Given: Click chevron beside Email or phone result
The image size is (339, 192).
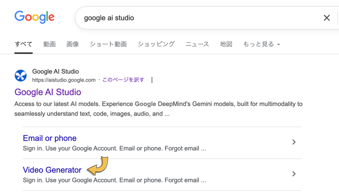Looking at the screenshot, I should (x=294, y=142).
